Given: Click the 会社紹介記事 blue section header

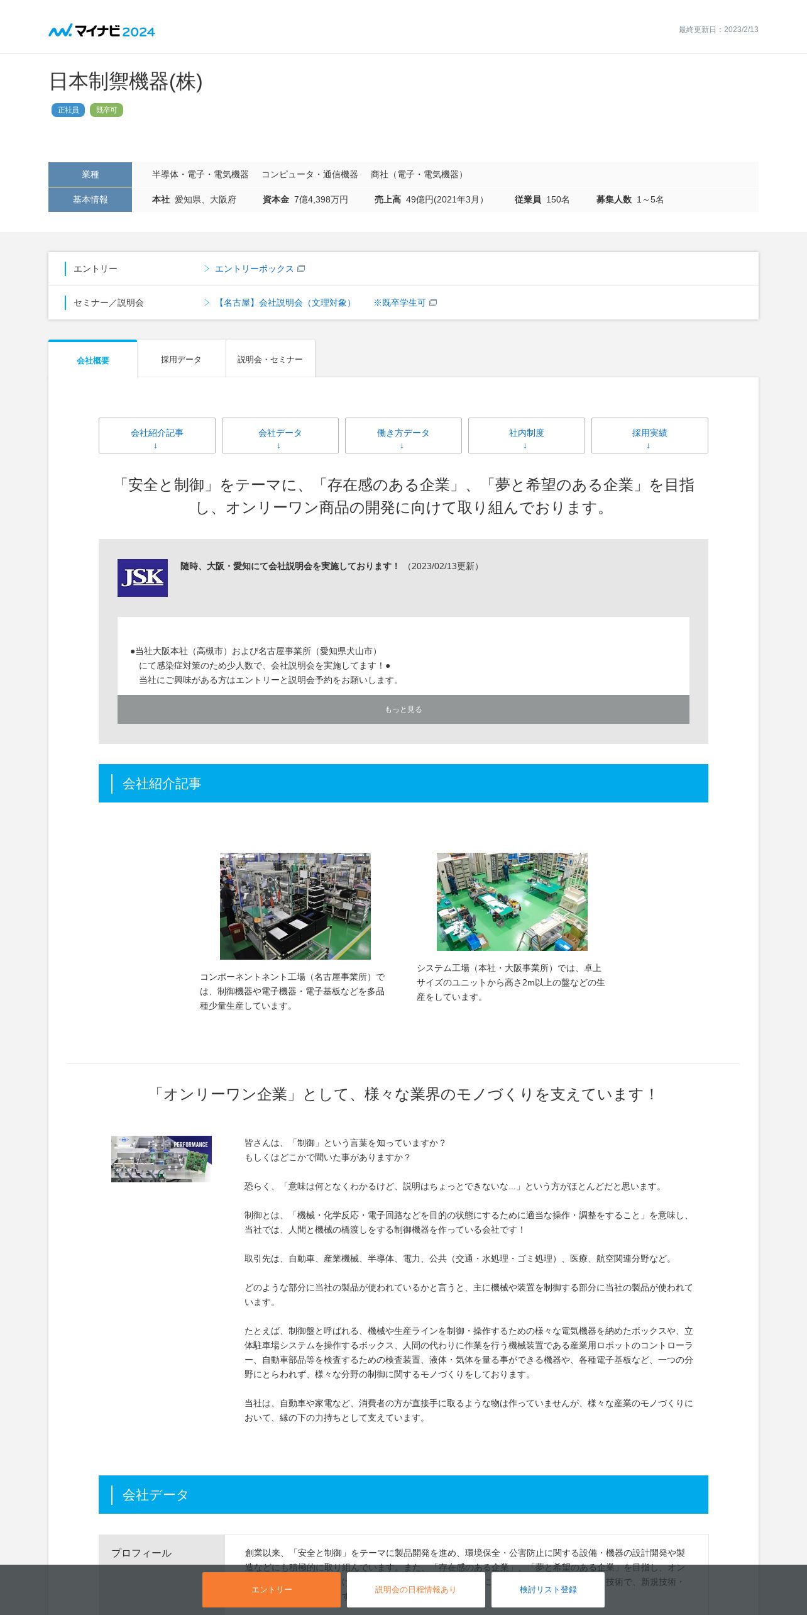Looking at the screenshot, I should pyautogui.click(x=403, y=784).
